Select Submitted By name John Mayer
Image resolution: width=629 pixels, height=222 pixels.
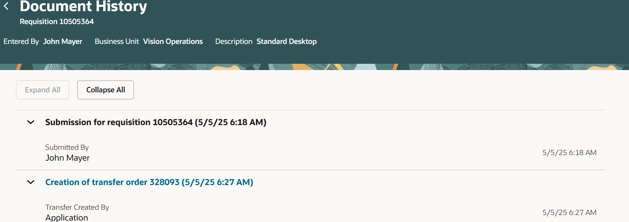click(x=68, y=158)
